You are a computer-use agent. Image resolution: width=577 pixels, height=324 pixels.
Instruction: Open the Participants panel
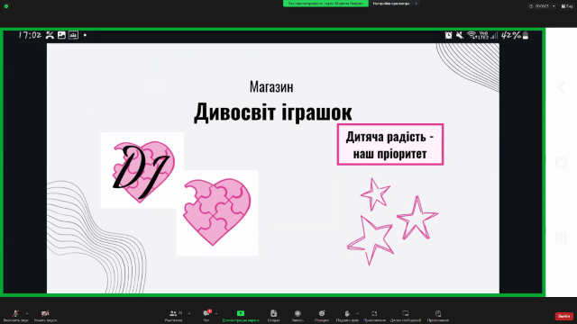click(173, 315)
